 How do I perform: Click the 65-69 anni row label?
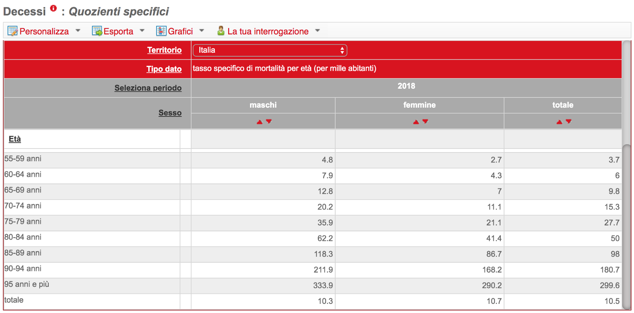tap(23, 190)
